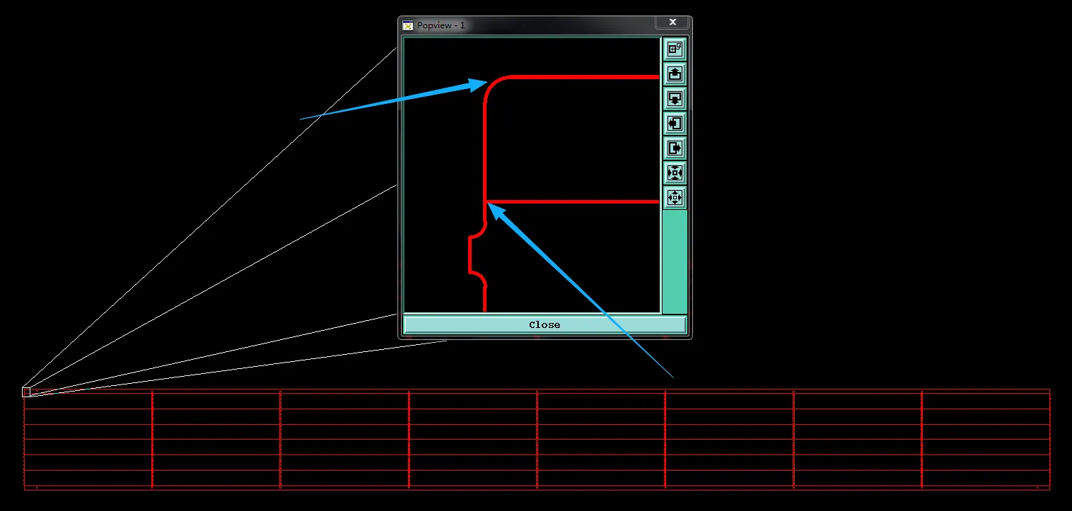Click the Popview - 1 title text
1072x511 pixels.
click(x=441, y=25)
